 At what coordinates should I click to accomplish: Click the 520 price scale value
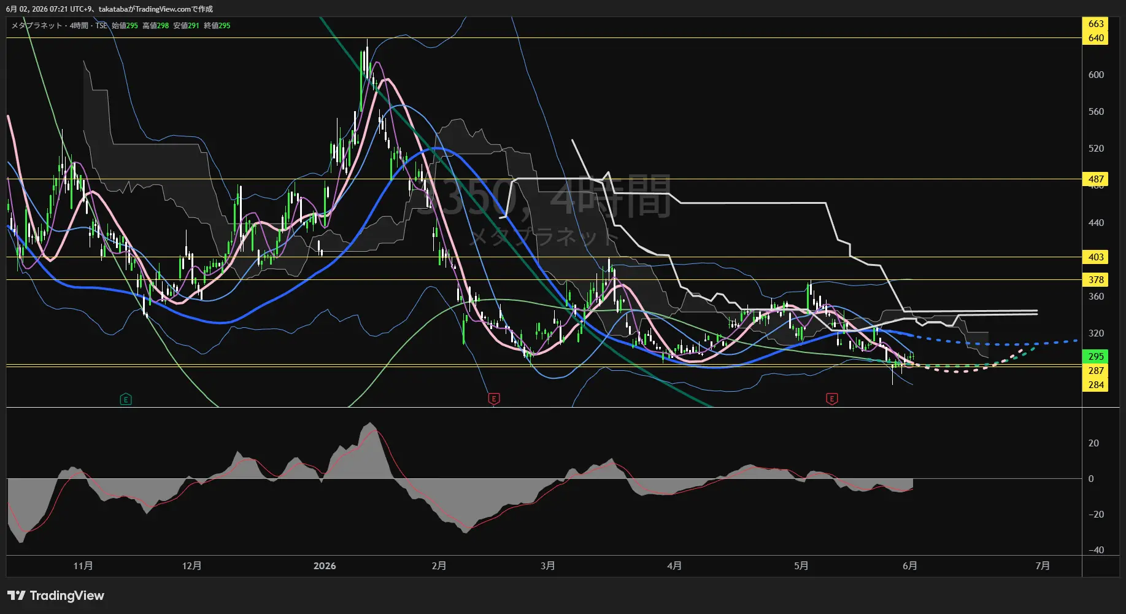click(1096, 149)
